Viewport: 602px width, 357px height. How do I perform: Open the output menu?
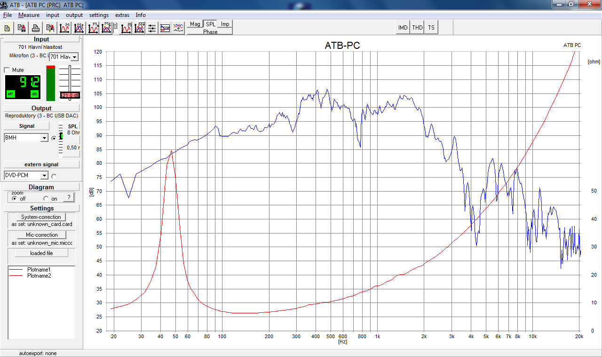click(74, 15)
